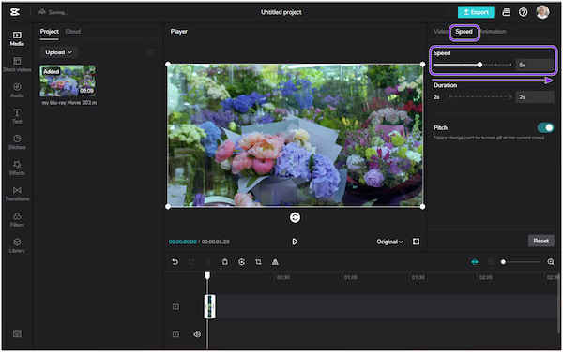Open the Filters panel

tap(17, 219)
